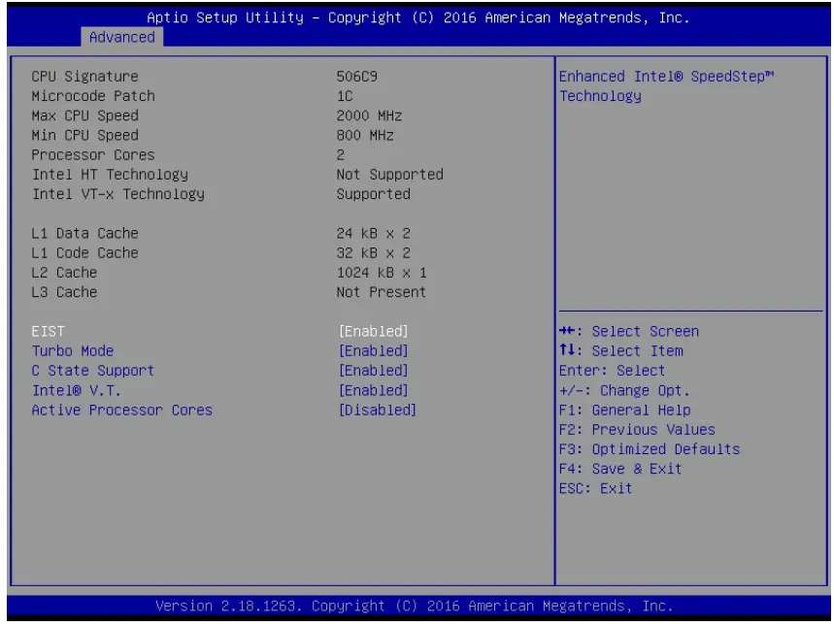Click the Enhanced Intel SpeedStep help text

coord(666,86)
